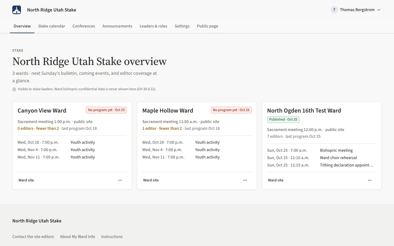Open the Conferences tab
This screenshot has width=394, height=246.
84,26
